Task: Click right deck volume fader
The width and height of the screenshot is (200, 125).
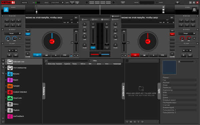Action: [x=107, y=44]
